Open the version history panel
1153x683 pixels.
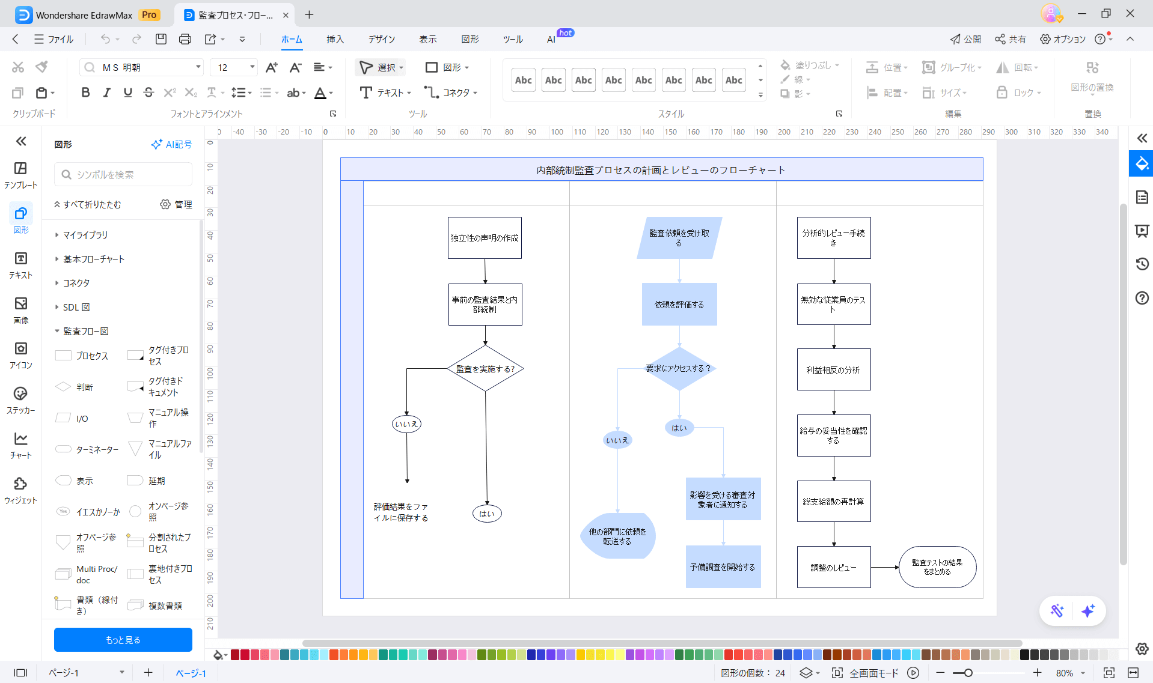[x=1140, y=264]
